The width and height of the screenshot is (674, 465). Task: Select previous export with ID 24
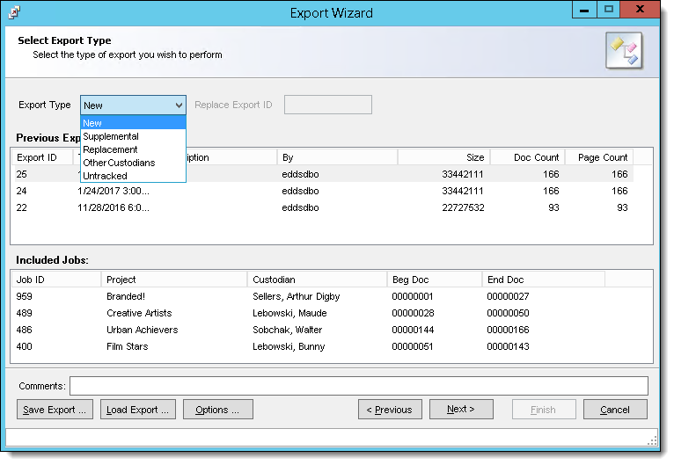point(324,191)
